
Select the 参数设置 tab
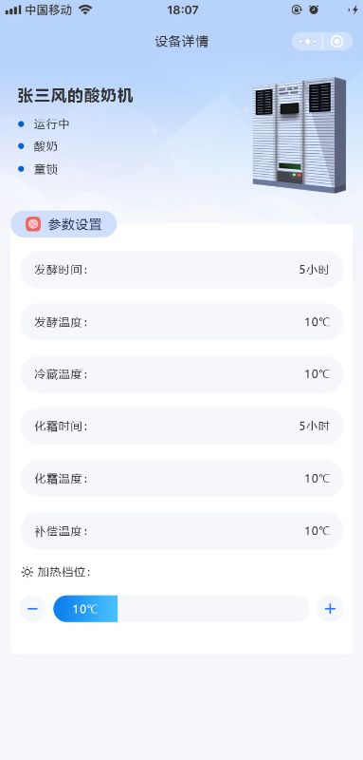[x=64, y=224]
